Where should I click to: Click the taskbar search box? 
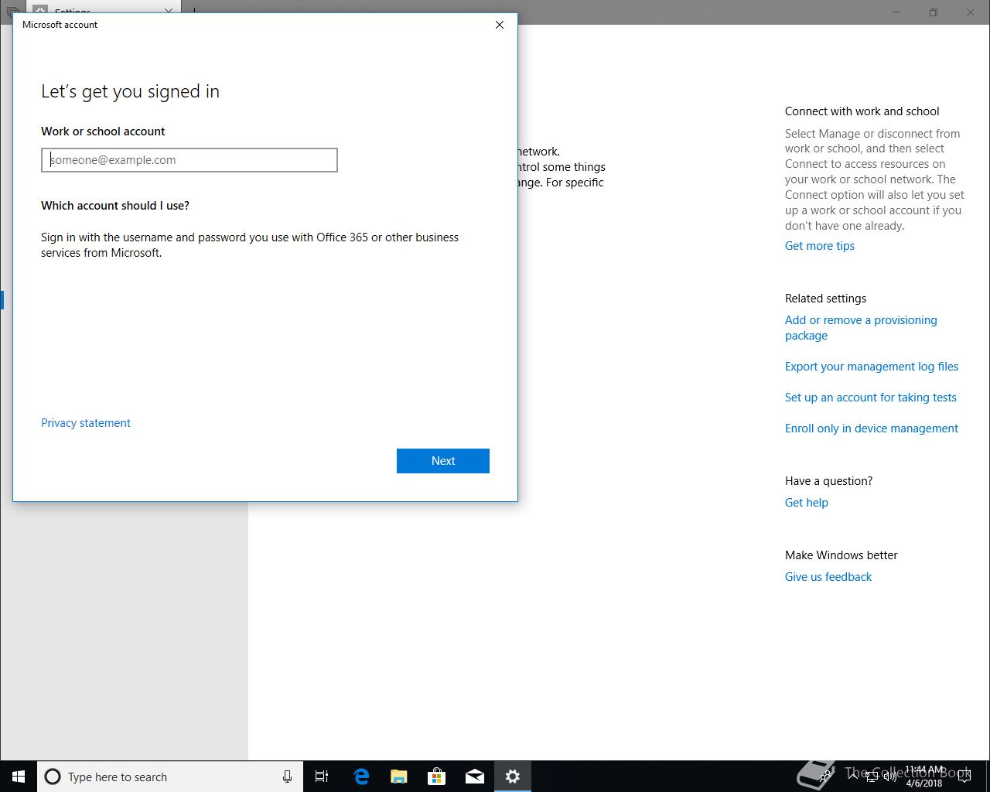point(170,777)
